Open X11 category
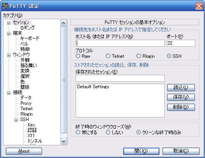 coord(31,135)
